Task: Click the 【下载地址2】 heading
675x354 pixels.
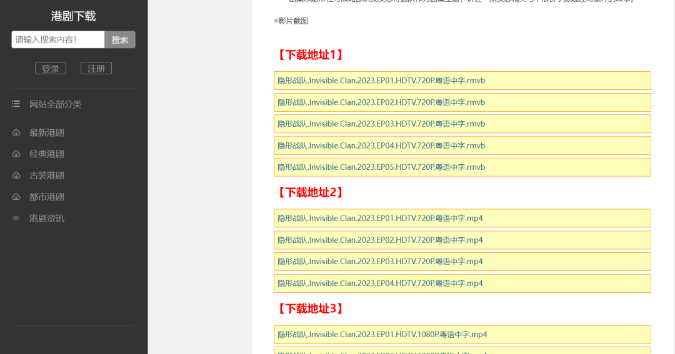Action: pos(310,192)
